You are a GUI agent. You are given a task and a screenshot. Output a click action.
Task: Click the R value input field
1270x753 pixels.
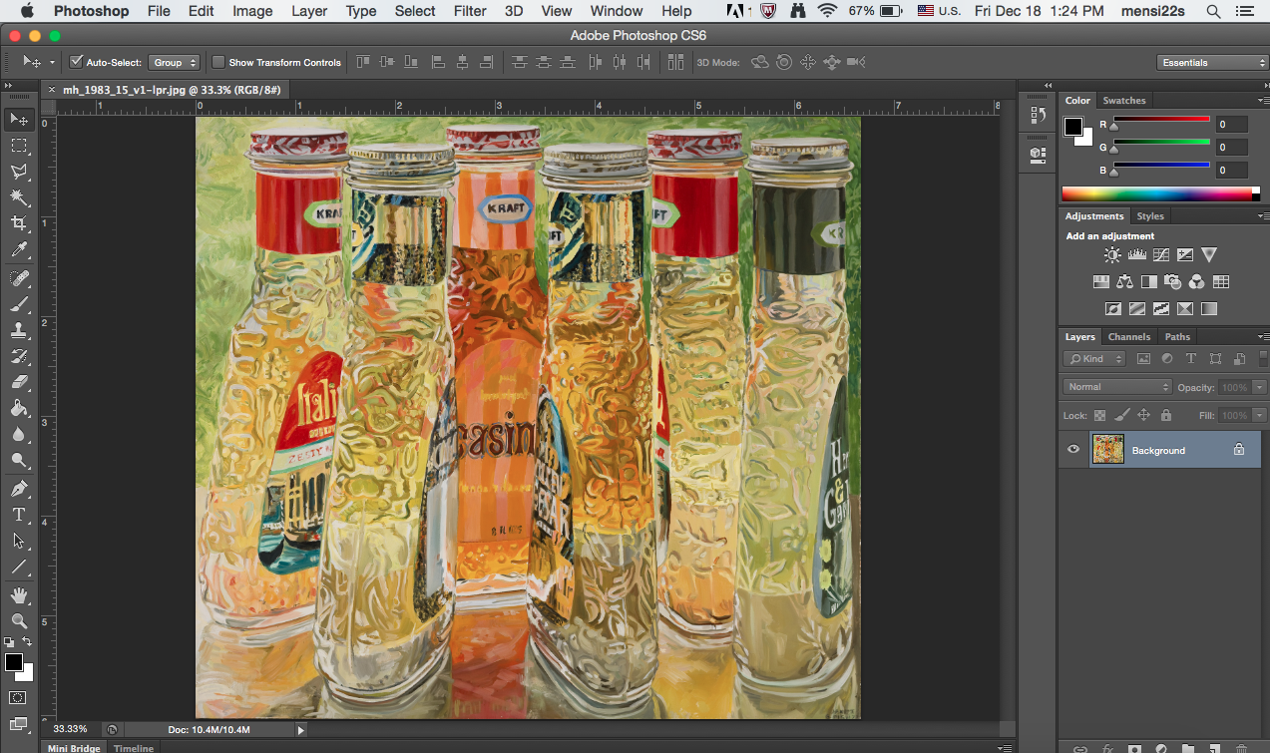pyautogui.click(x=1231, y=125)
